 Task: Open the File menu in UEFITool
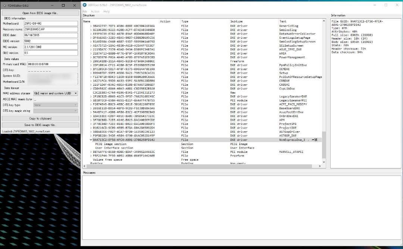pyautogui.click(x=85, y=11)
